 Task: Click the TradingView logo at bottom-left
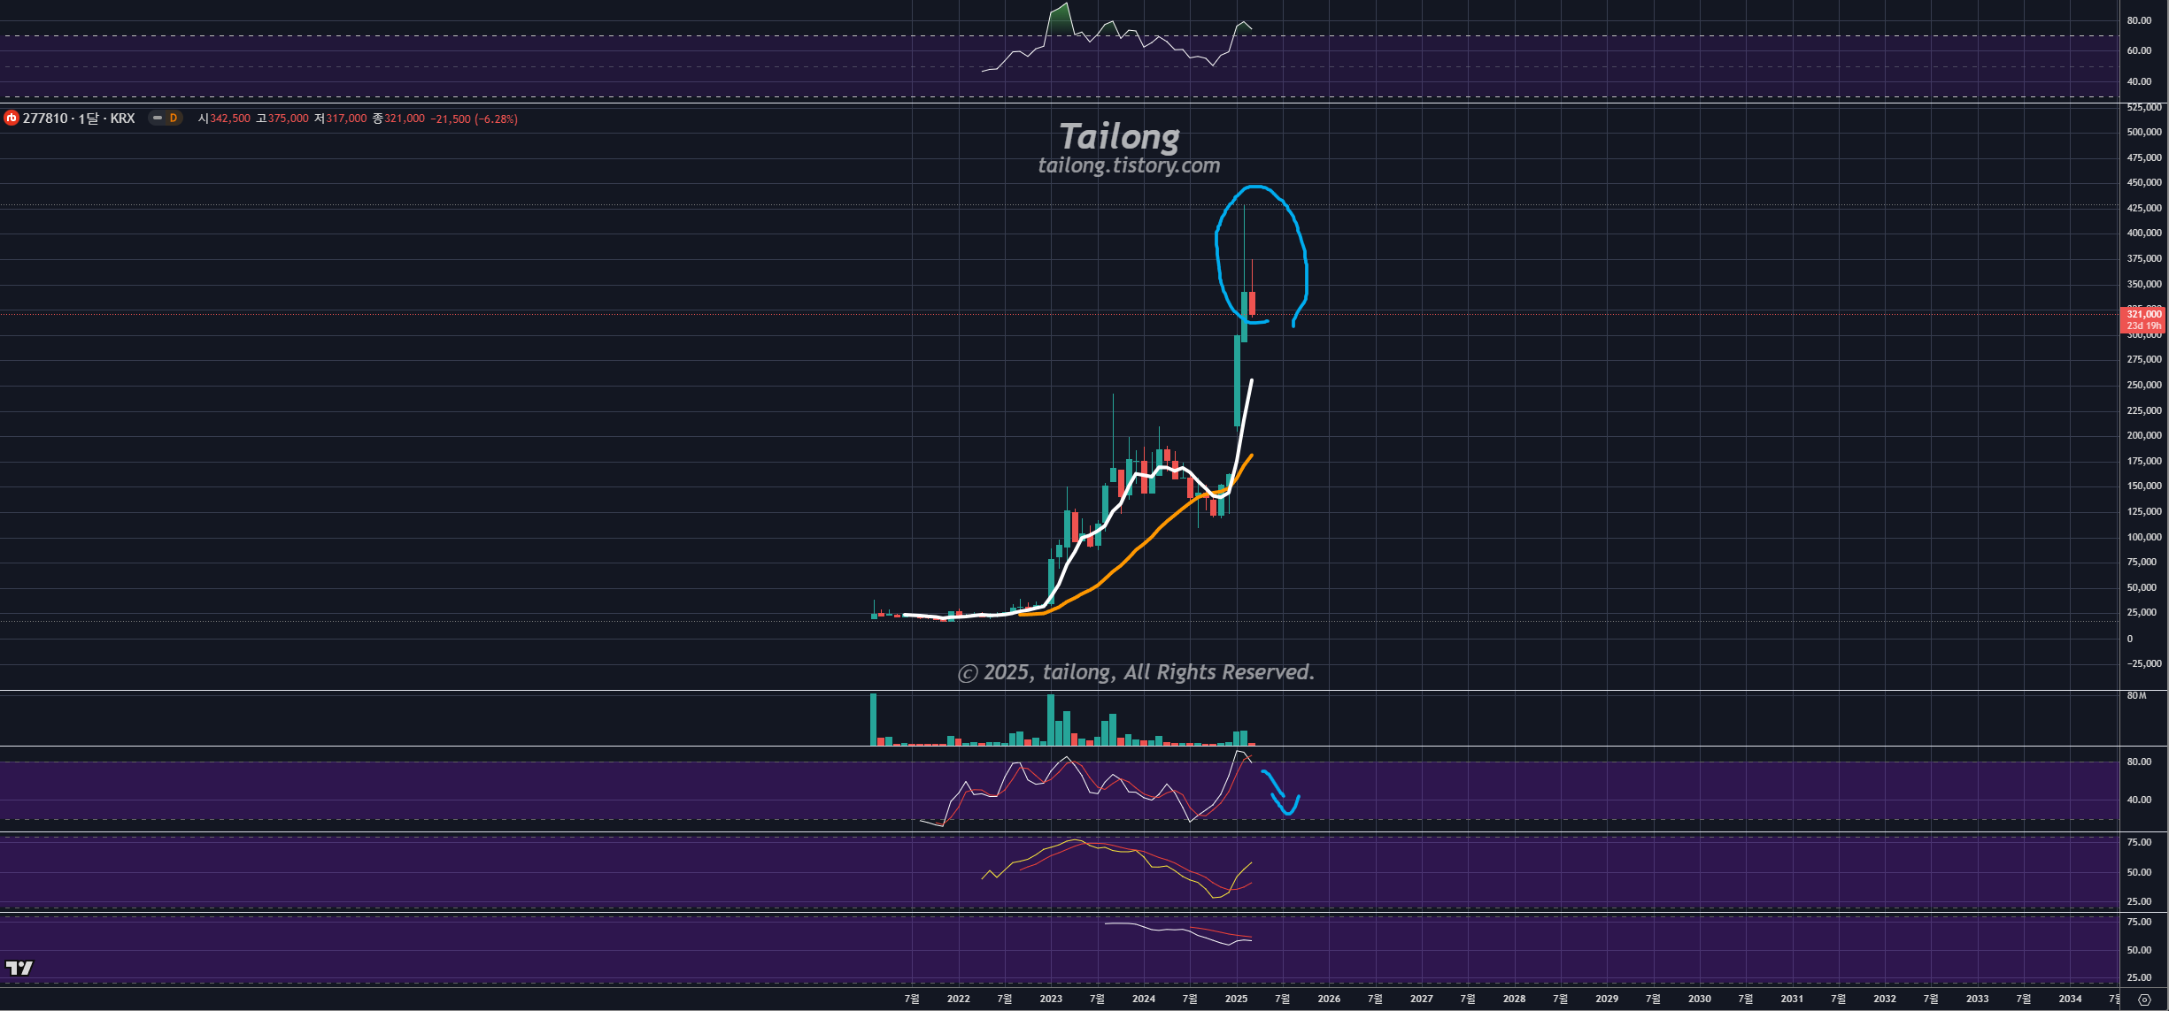coord(19,968)
